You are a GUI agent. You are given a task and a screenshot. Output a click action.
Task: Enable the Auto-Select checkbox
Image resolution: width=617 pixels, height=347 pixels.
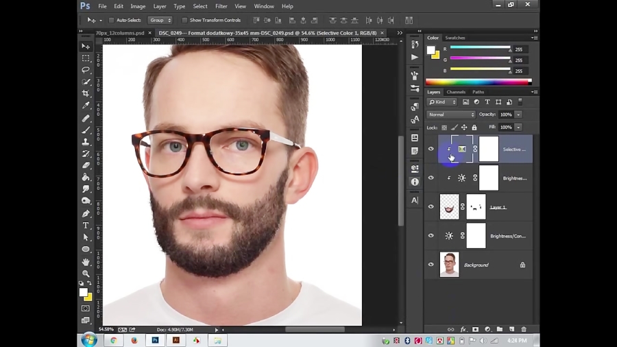click(111, 20)
